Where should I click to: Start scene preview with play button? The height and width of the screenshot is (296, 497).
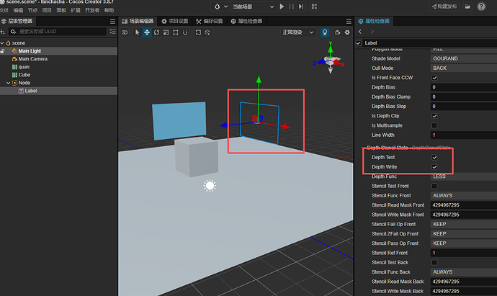click(282, 6)
